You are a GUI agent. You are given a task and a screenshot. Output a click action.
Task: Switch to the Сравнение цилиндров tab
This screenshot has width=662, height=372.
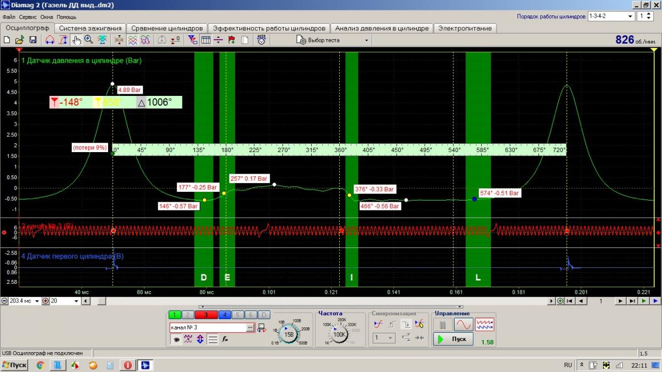(168, 28)
